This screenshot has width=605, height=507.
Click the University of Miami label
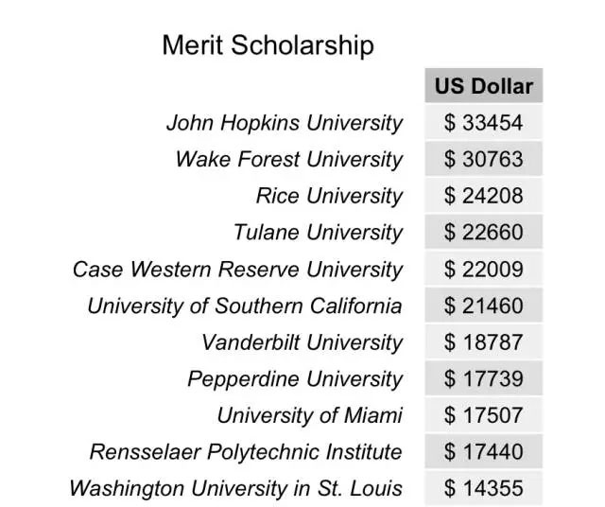coord(310,415)
